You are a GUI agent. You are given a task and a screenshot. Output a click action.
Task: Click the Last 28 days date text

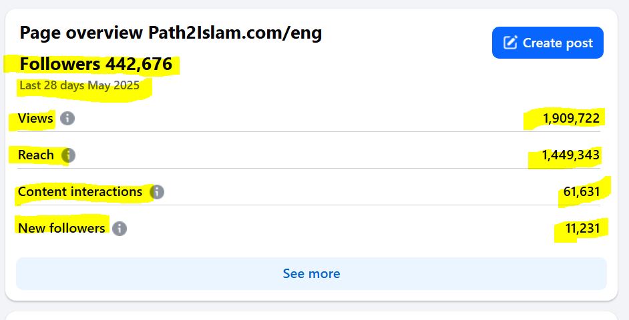pos(79,85)
